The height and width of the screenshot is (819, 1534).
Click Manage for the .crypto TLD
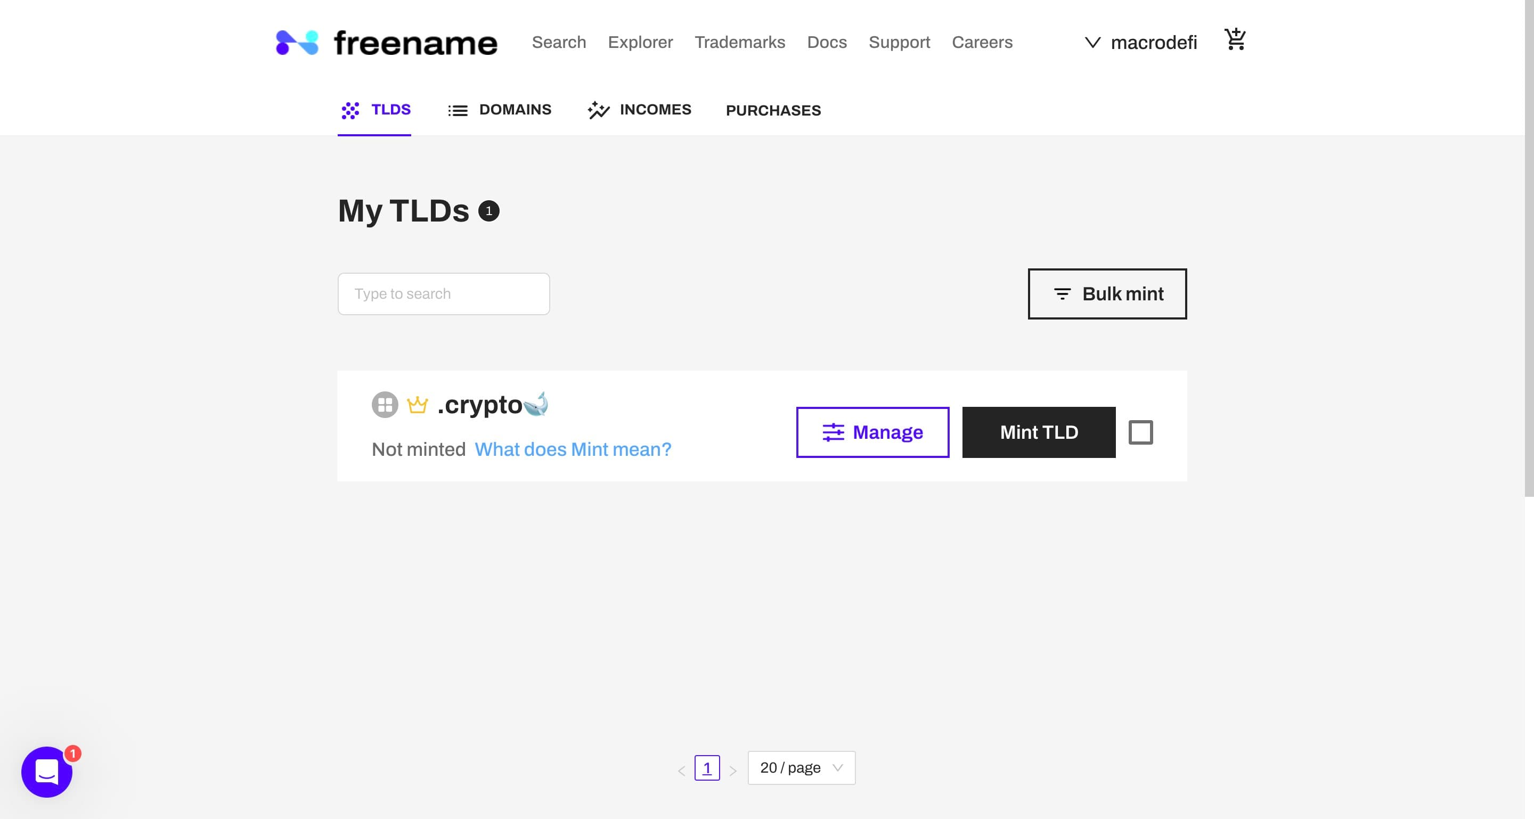tap(872, 432)
